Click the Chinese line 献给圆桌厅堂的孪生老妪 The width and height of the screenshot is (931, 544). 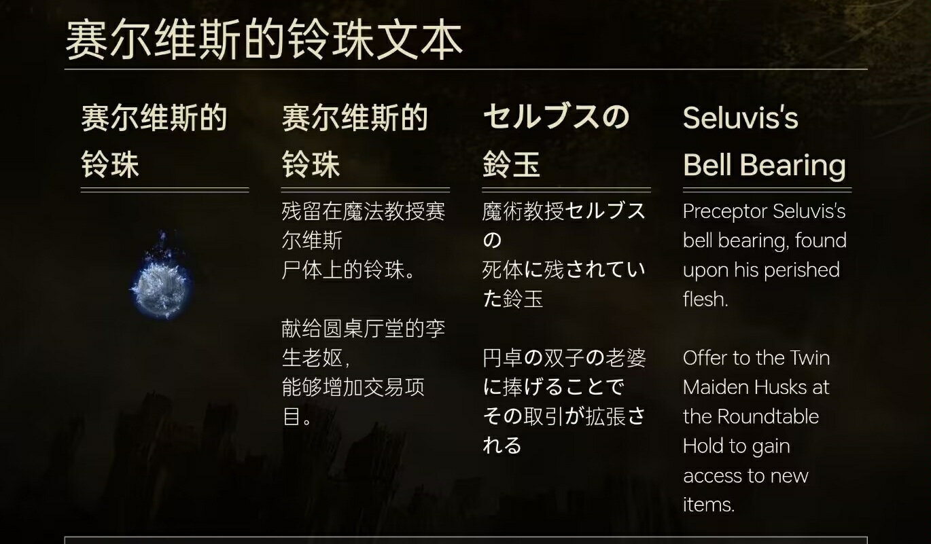[363, 343]
